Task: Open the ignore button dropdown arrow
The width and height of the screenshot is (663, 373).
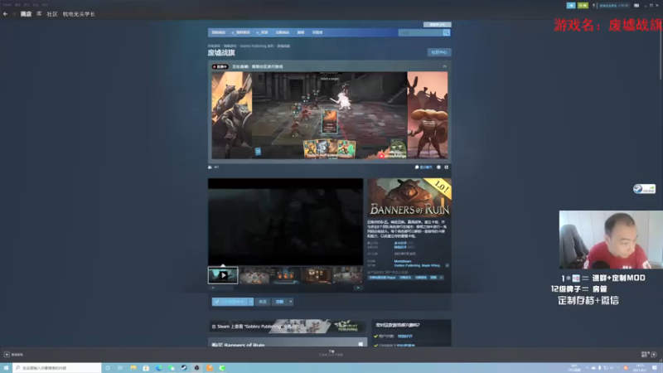Action: [x=291, y=302]
